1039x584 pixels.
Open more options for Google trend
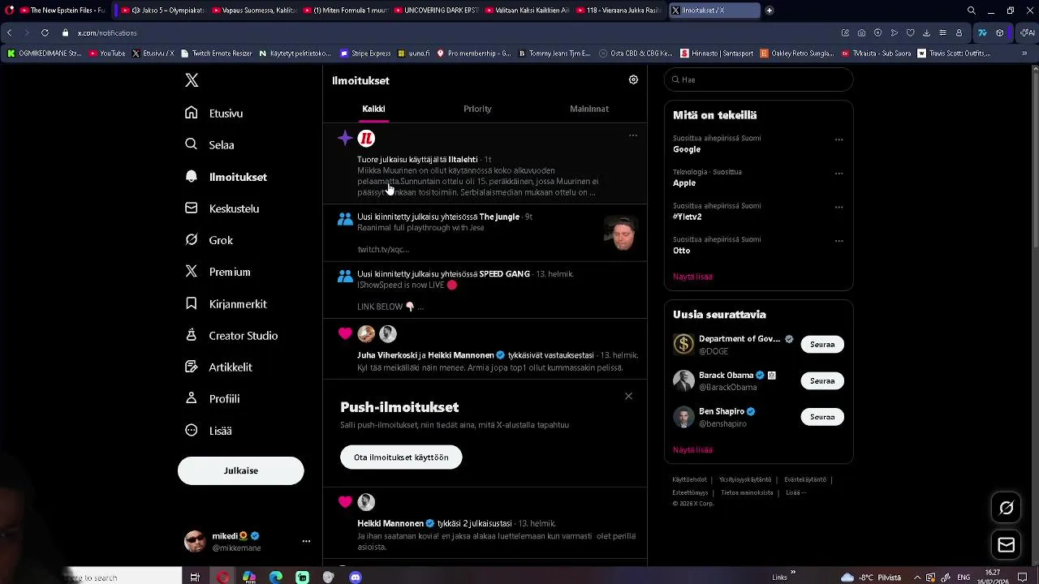tap(839, 140)
